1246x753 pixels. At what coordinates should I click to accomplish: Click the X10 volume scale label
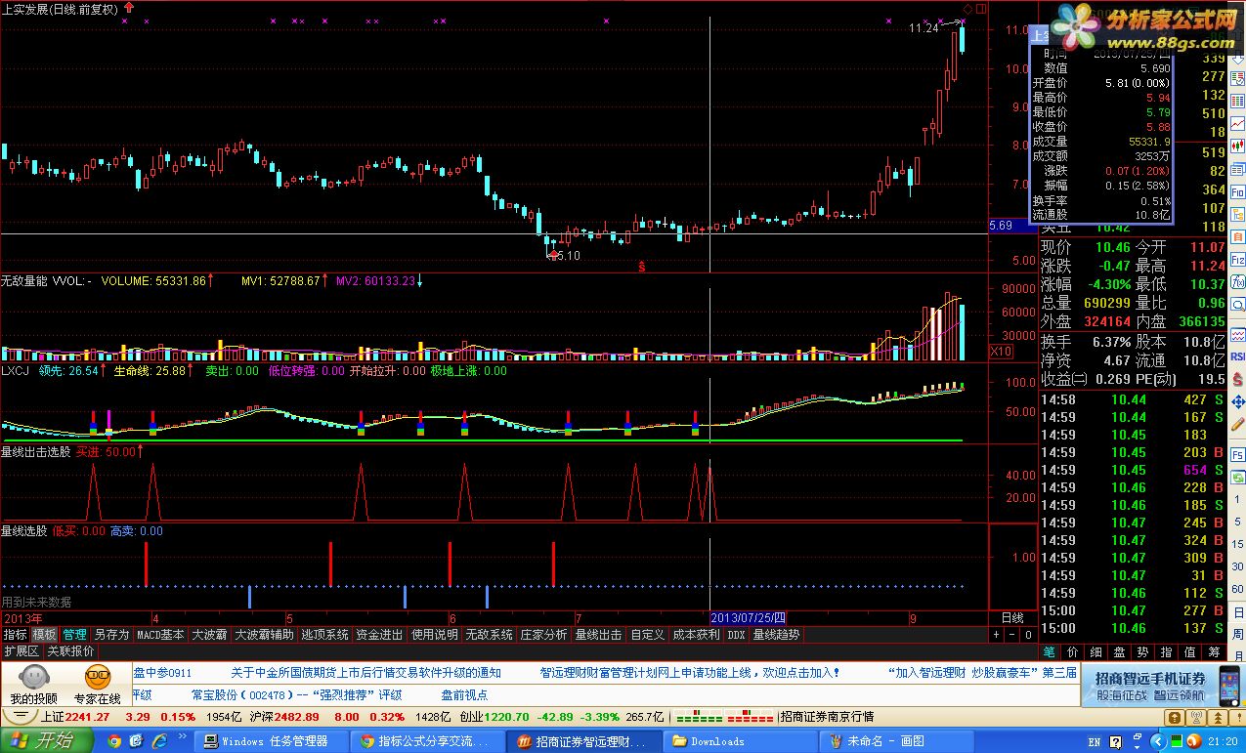1002,352
